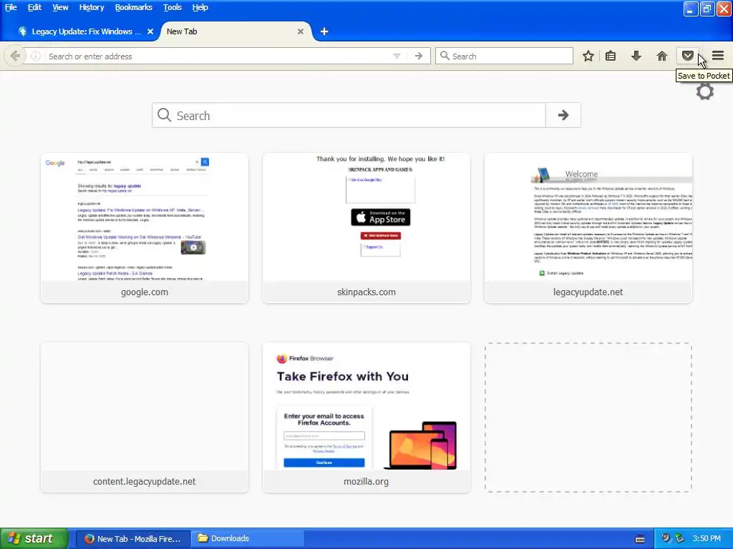Screen dimensions: 733x549
Task: Select New Tab - Mozilla Firefox taskbar item
Action: (132, 538)
